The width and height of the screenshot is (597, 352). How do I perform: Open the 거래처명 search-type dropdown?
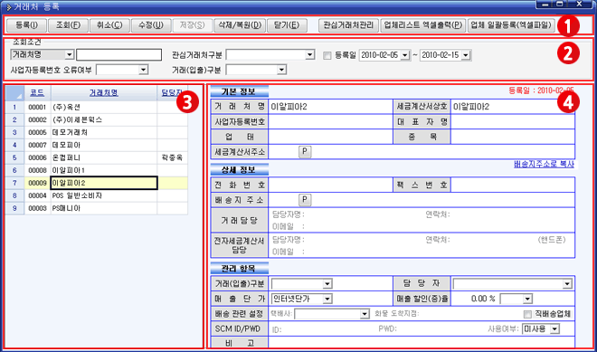point(70,55)
